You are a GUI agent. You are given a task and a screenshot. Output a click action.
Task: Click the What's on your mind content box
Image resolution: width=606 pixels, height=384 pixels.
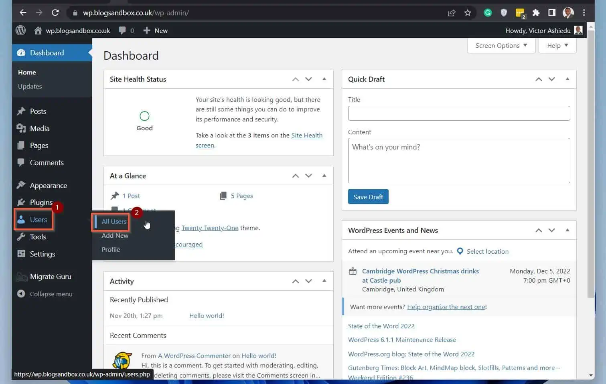tap(459, 160)
